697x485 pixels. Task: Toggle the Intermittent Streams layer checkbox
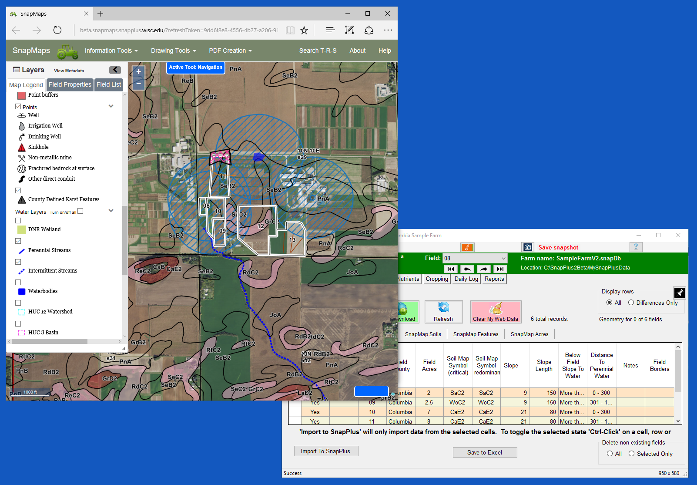(18, 262)
